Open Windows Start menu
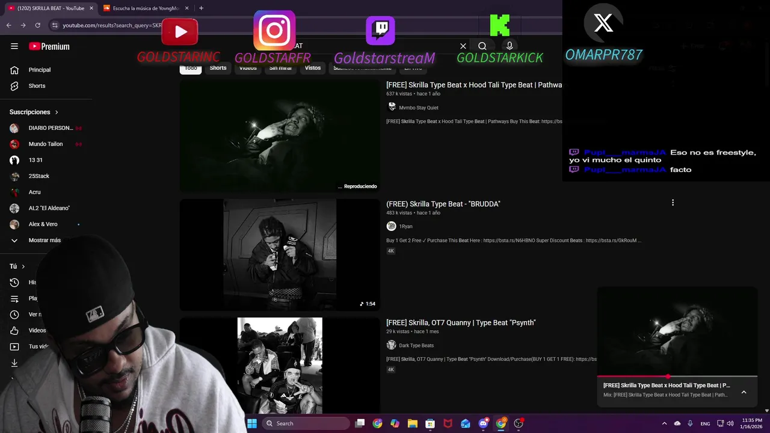 [x=252, y=423]
